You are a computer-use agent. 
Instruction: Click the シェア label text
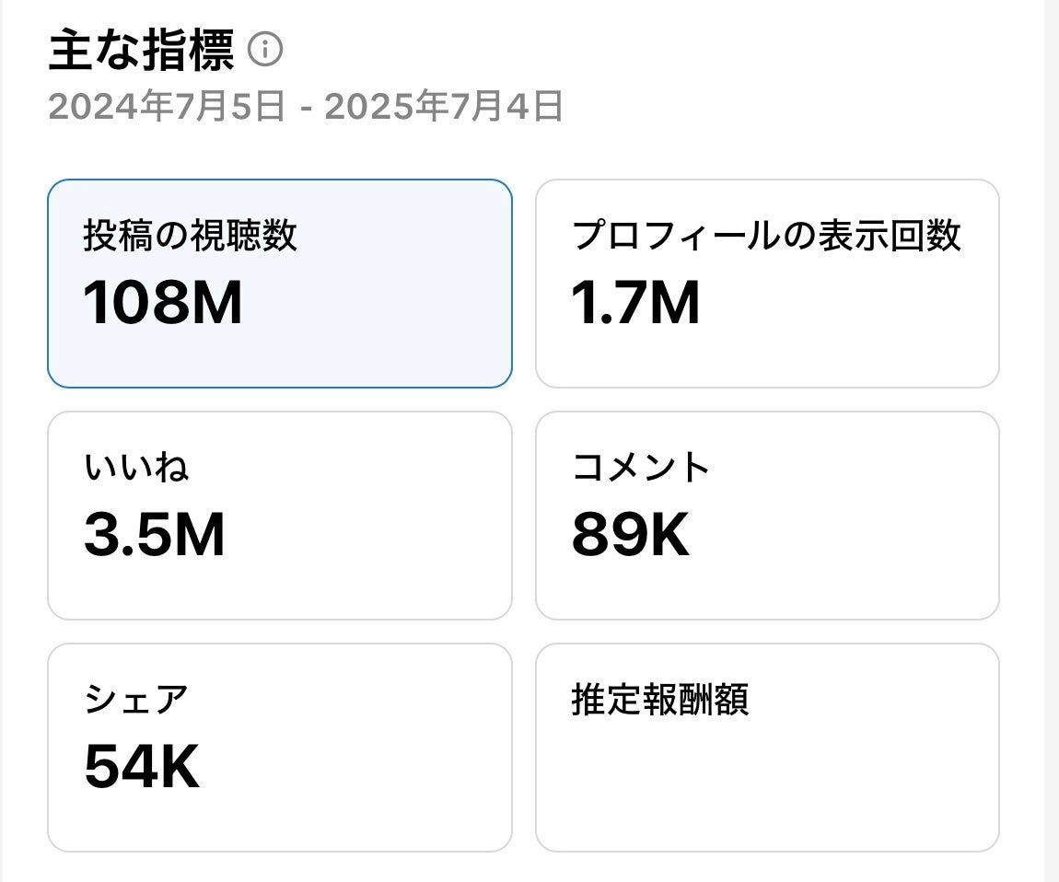tap(136, 700)
